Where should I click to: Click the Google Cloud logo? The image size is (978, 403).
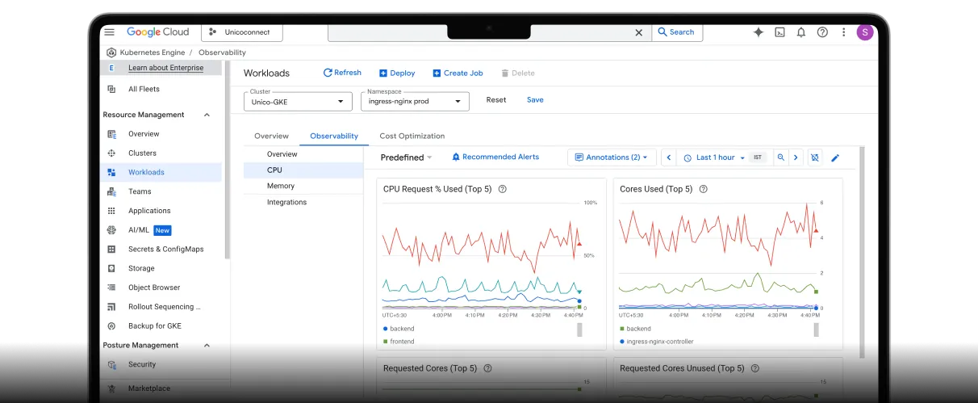(157, 32)
